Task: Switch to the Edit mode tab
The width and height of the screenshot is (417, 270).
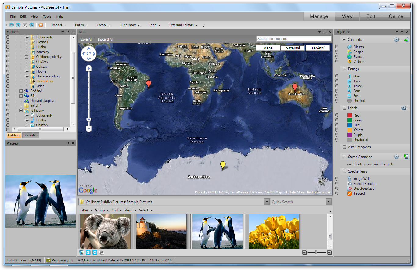Action: point(371,16)
